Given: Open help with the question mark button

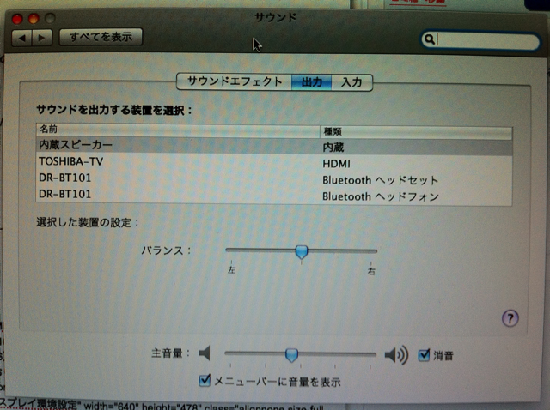Looking at the screenshot, I should point(510,318).
